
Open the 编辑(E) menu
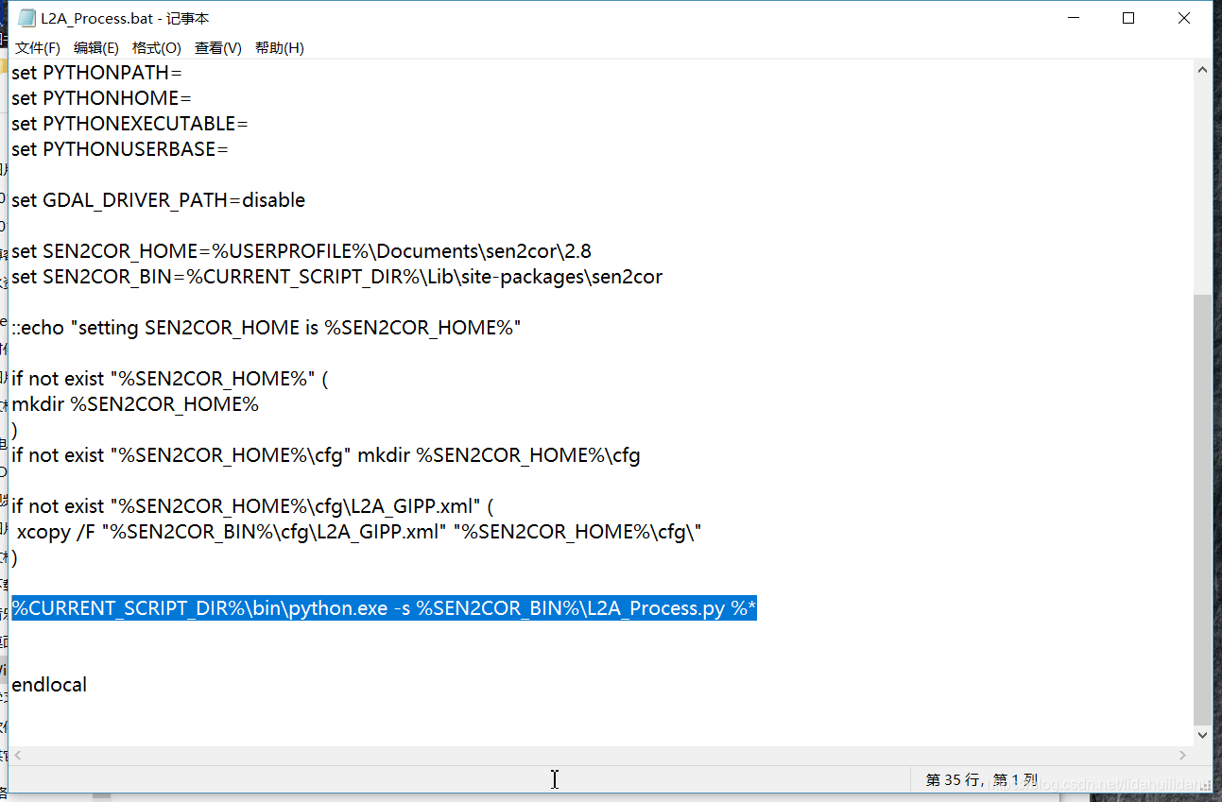pos(96,48)
